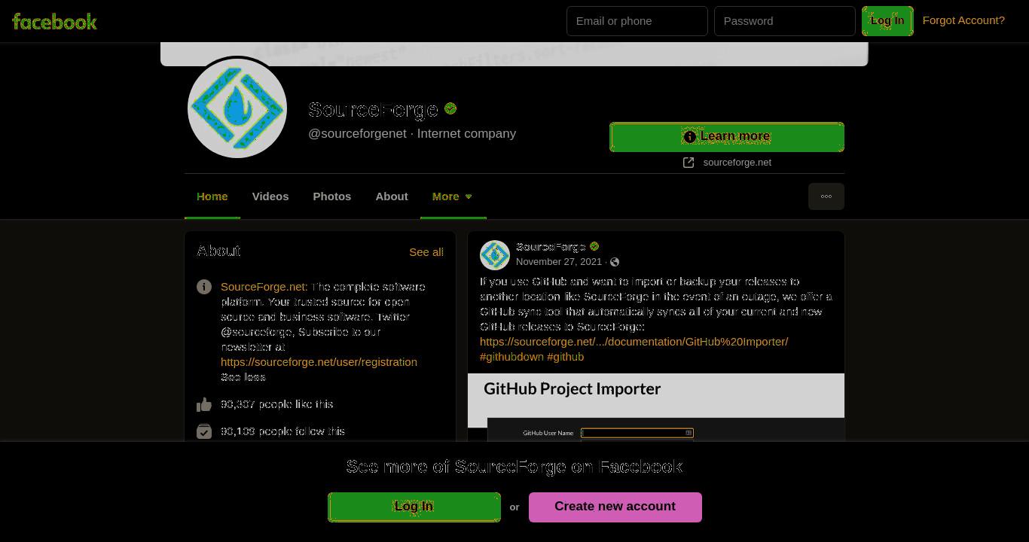Expand the More dropdown tab
Screen dimensions: 1029x542
[x=453, y=196]
